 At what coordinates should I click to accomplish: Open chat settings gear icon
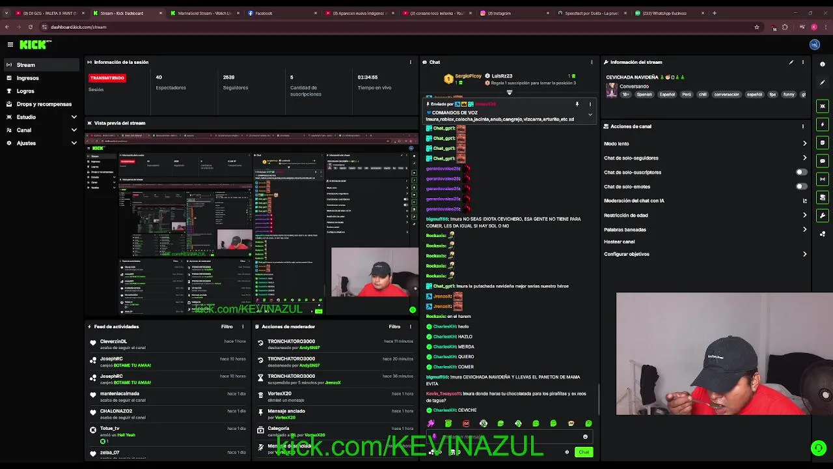567,452
